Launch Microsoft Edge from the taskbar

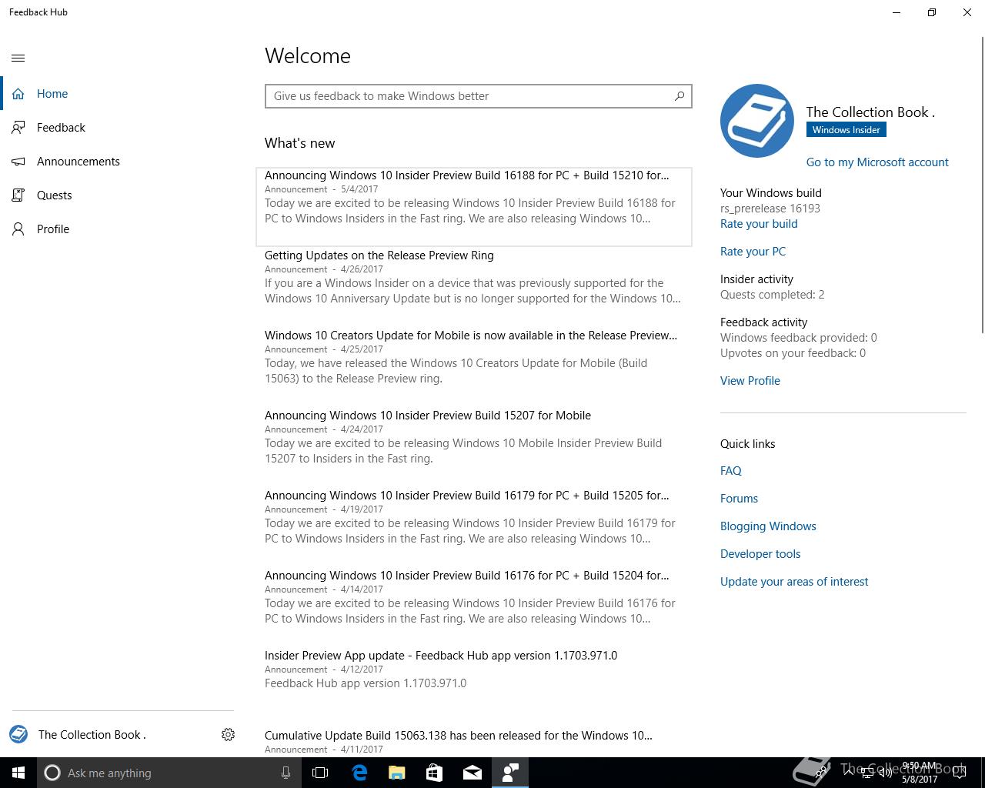[359, 773]
